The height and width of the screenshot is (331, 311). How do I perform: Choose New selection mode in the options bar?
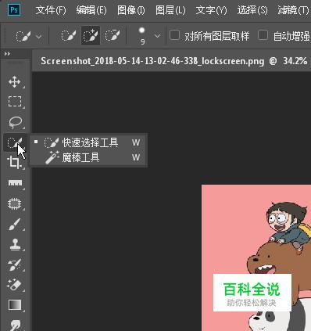tap(69, 36)
